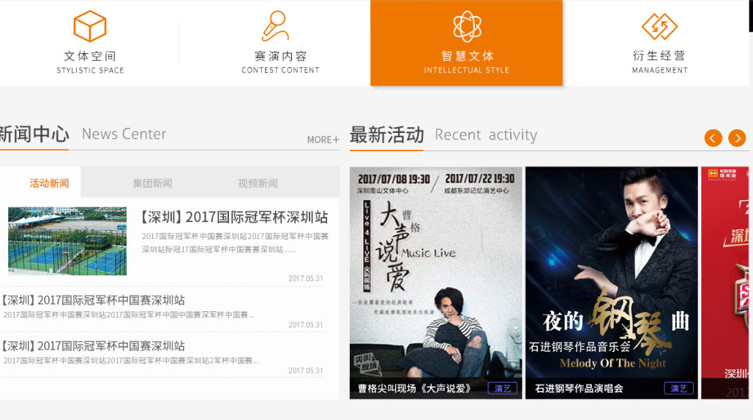Switch to 活动新闻 tab
Image resolution: width=753 pixels, height=420 pixels.
point(49,183)
